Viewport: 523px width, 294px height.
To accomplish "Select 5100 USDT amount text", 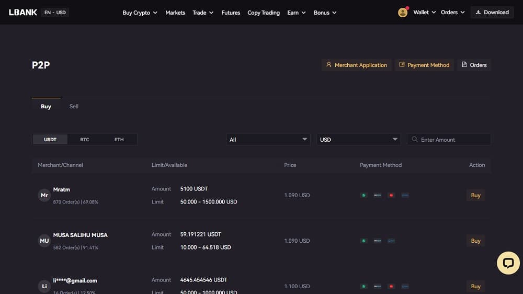I will [x=194, y=189].
